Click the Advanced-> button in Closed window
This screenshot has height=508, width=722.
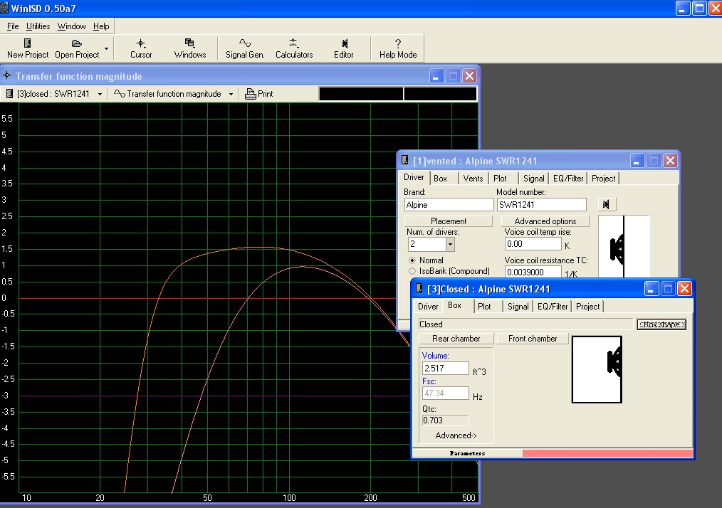(456, 435)
